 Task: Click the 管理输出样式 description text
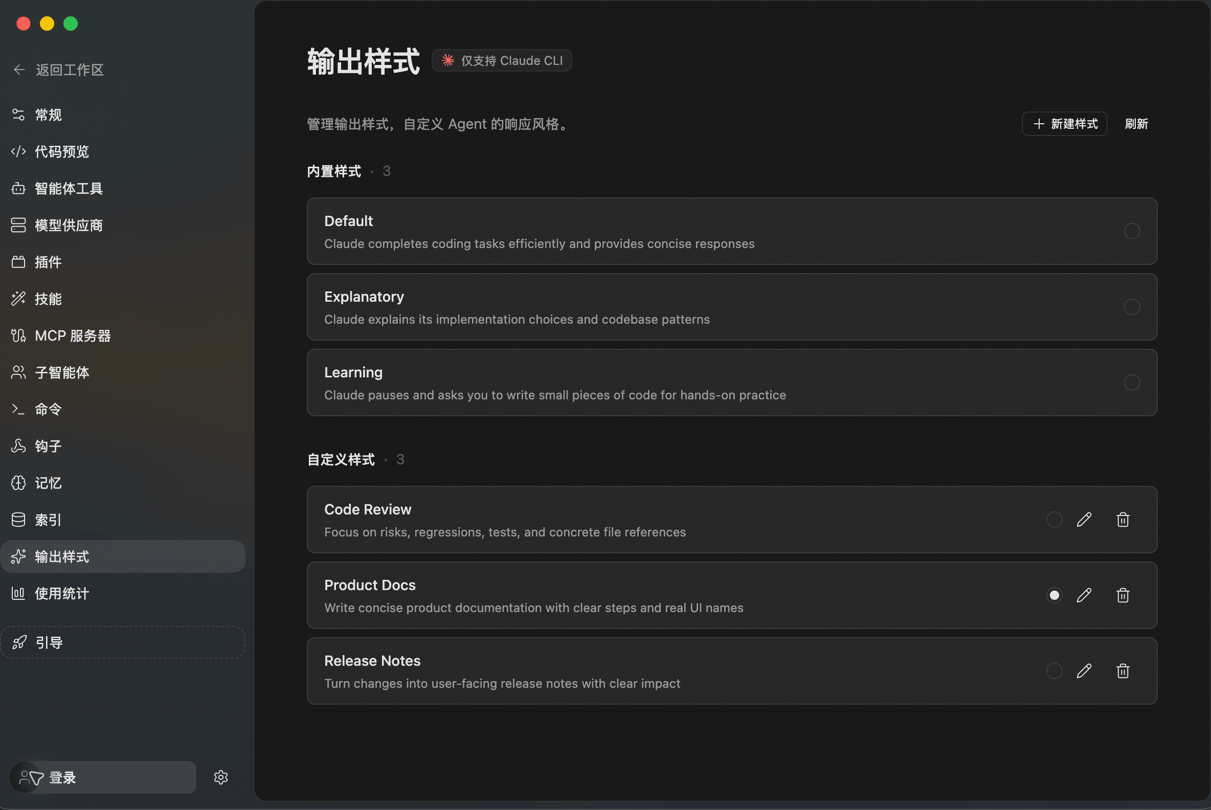click(439, 124)
